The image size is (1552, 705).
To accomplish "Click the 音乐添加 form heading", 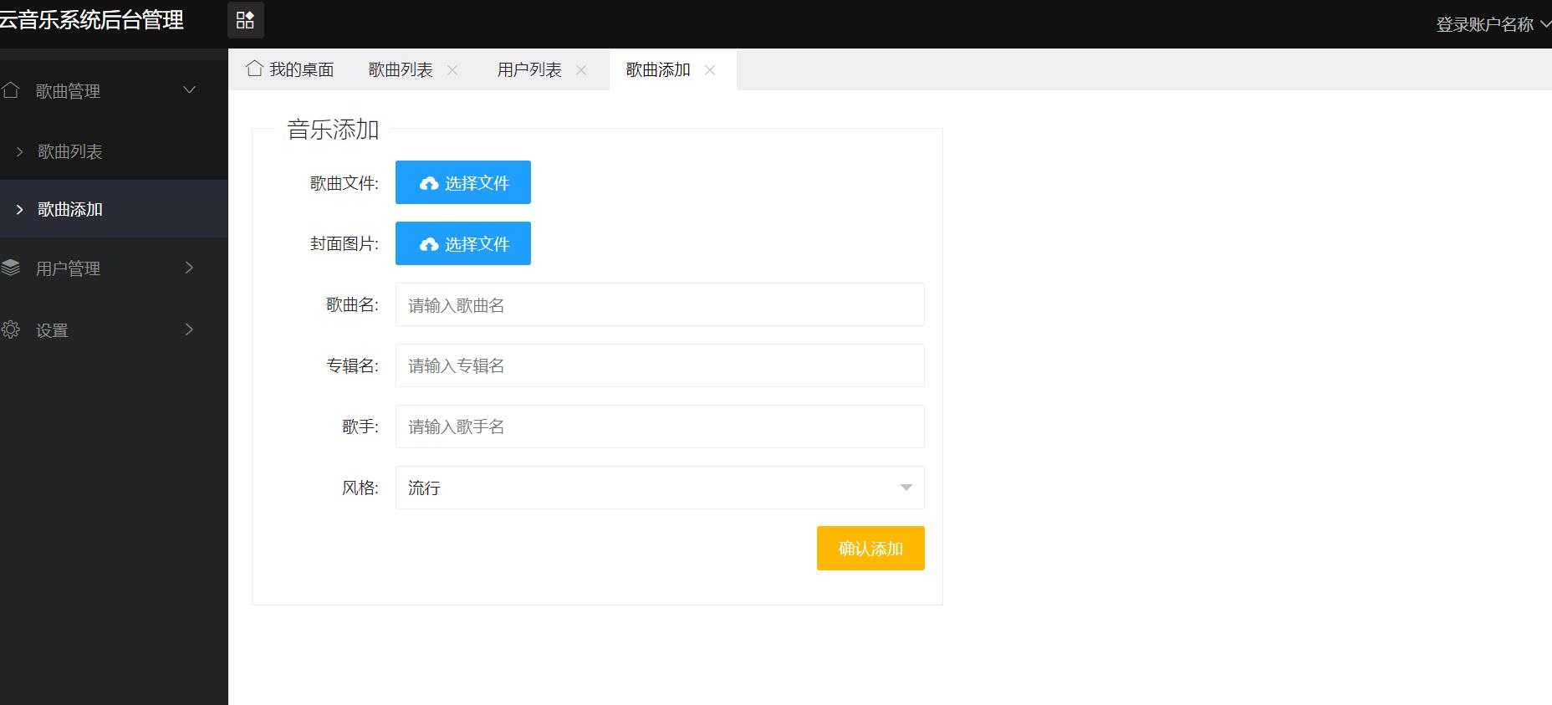I will pos(333,129).
